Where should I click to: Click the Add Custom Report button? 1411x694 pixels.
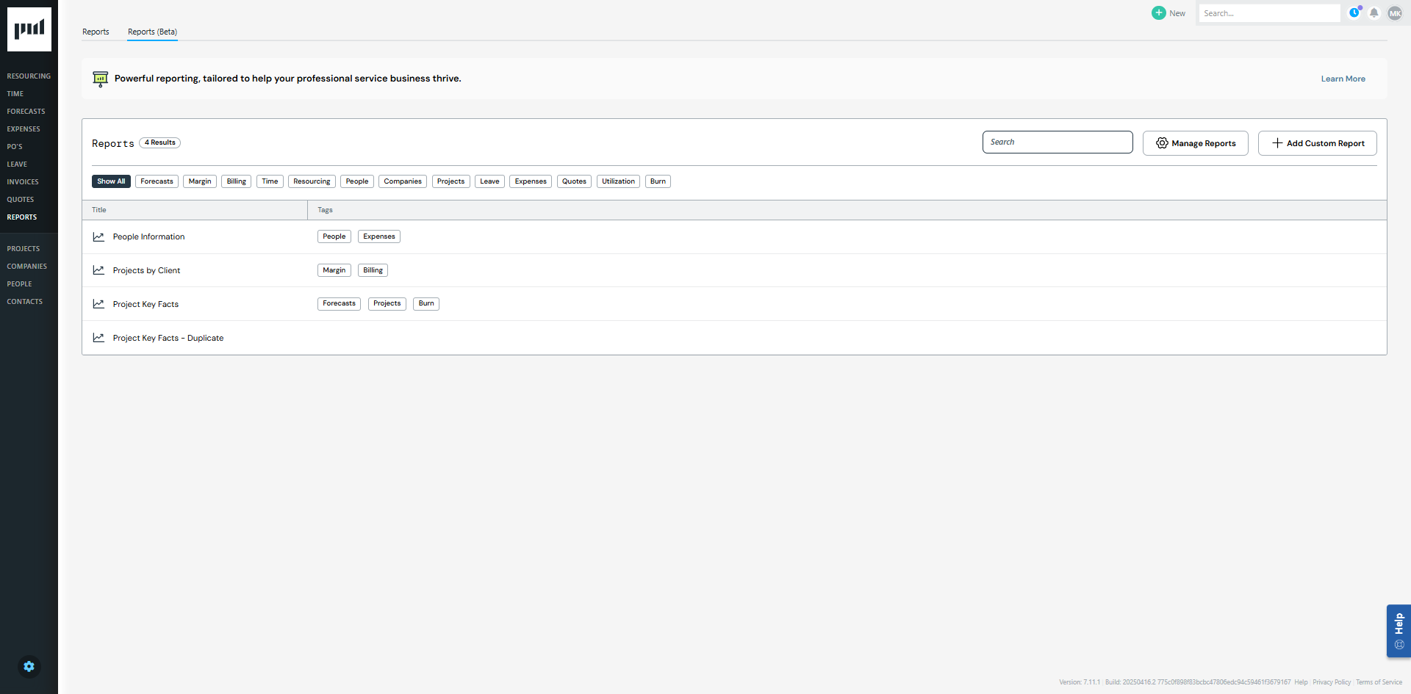1317,143
